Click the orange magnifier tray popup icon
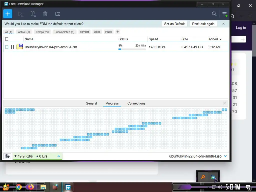This screenshot has height=192, width=256. [203, 177]
